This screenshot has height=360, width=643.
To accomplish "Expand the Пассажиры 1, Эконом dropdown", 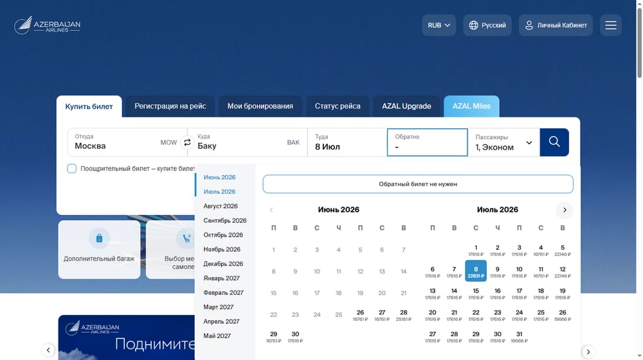I will tap(503, 142).
